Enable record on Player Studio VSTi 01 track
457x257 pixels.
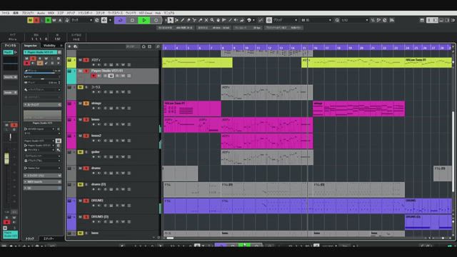[94, 76]
